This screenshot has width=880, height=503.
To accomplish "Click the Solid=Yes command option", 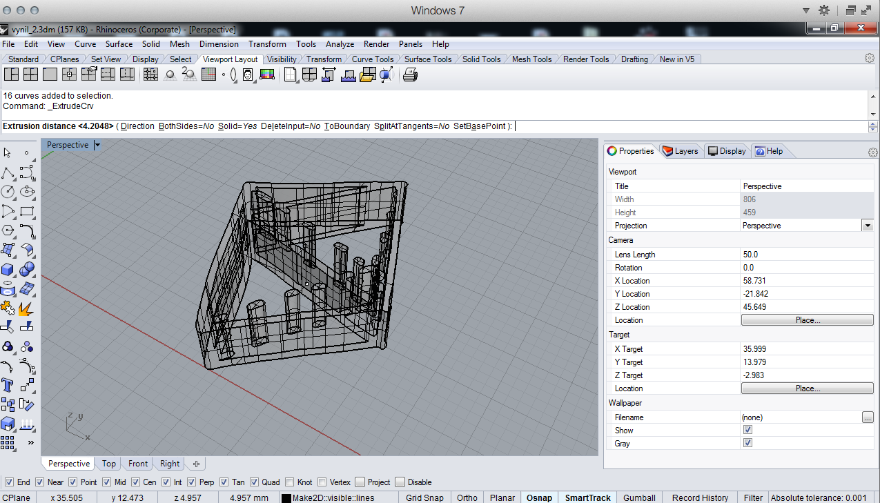I will coord(237,126).
